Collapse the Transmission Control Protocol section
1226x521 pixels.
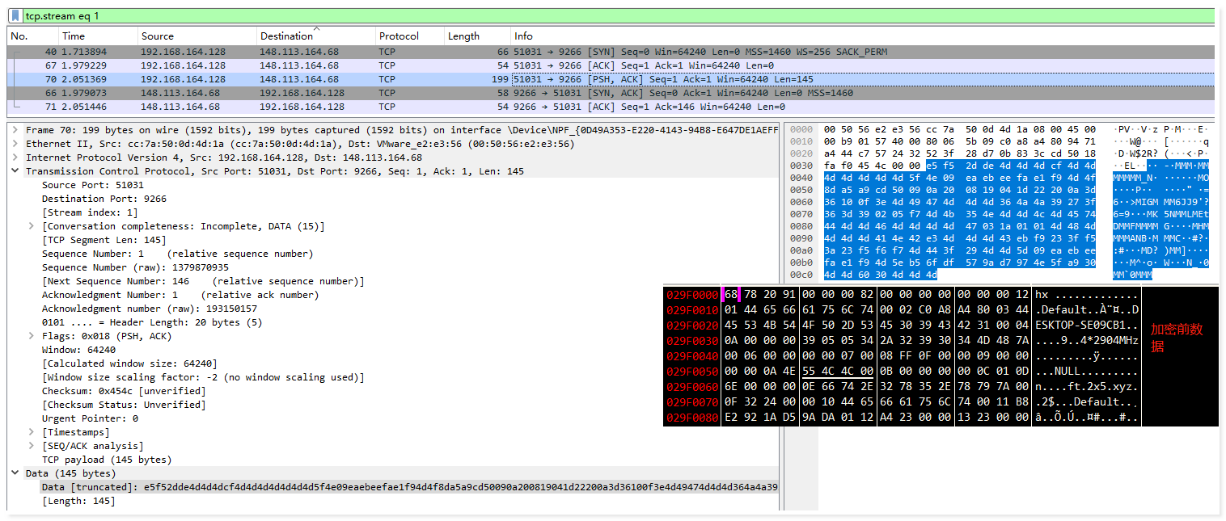click(x=15, y=171)
